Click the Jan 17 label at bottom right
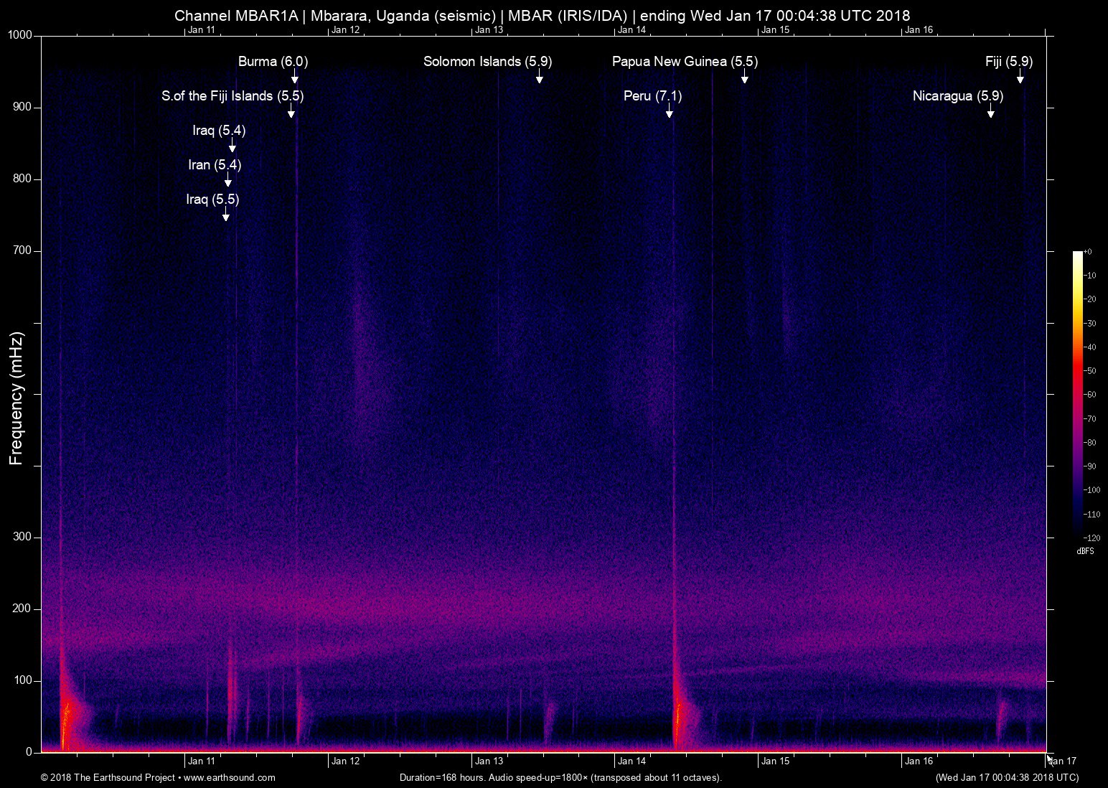This screenshot has width=1108, height=788. pyautogui.click(x=1062, y=761)
